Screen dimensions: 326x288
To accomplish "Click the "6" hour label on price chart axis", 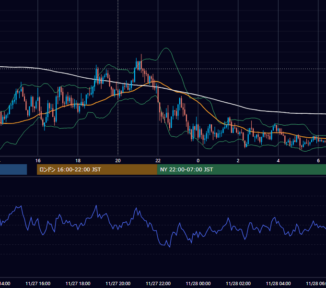I will (x=318, y=161).
